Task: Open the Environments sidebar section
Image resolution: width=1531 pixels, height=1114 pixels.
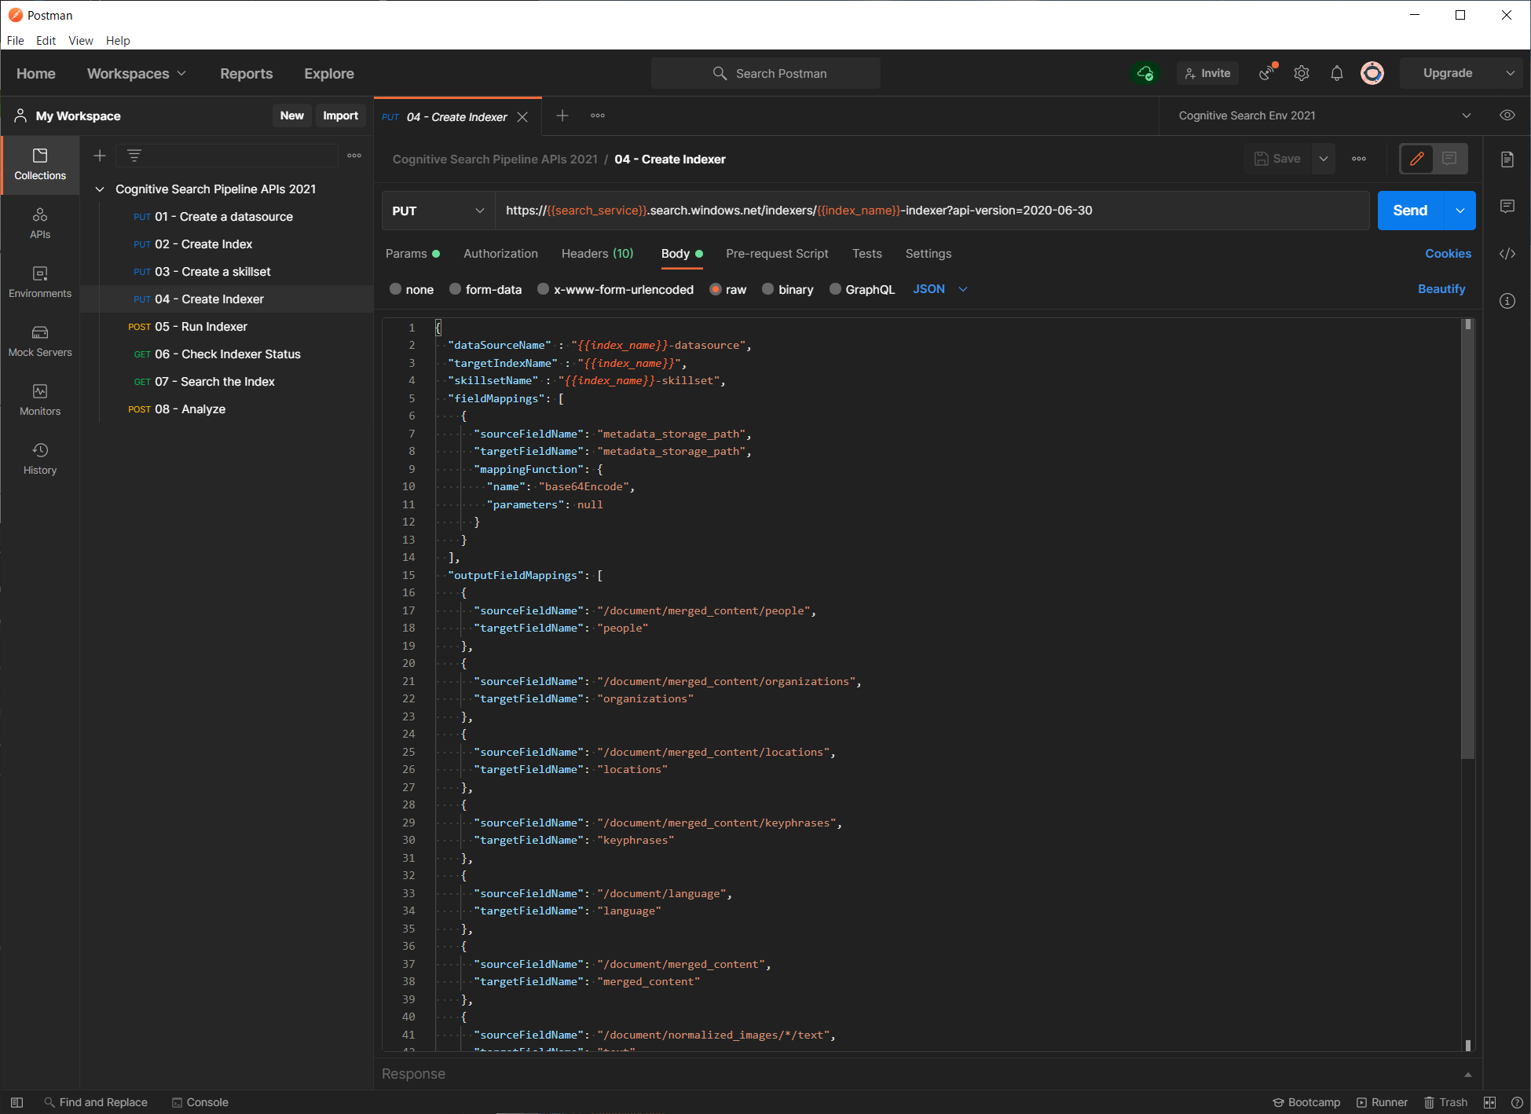Action: click(x=40, y=282)
